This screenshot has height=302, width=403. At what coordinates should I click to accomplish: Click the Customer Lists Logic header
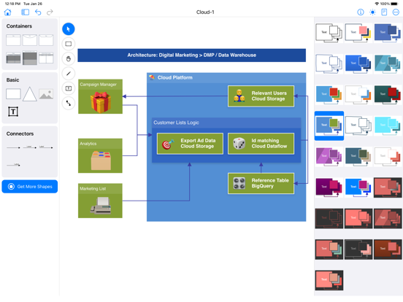coord(226,123)
